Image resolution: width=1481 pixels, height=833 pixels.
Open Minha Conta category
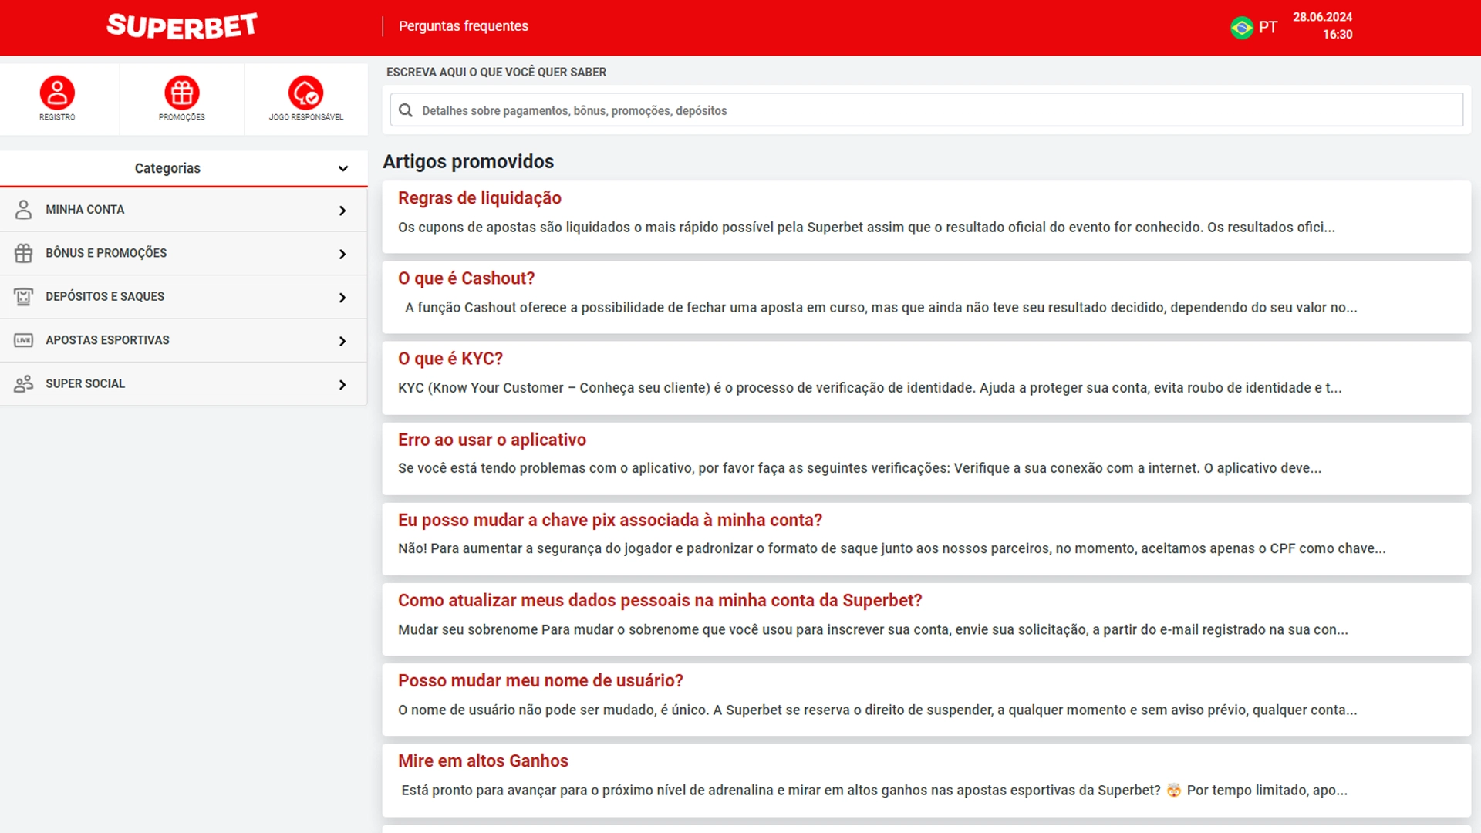coord(184,210)
